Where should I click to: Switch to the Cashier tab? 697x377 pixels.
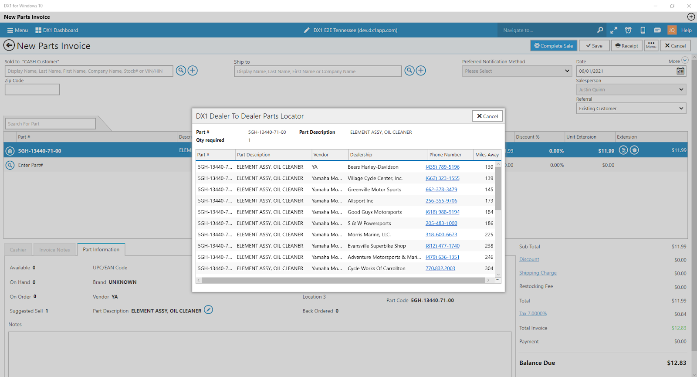18,250
